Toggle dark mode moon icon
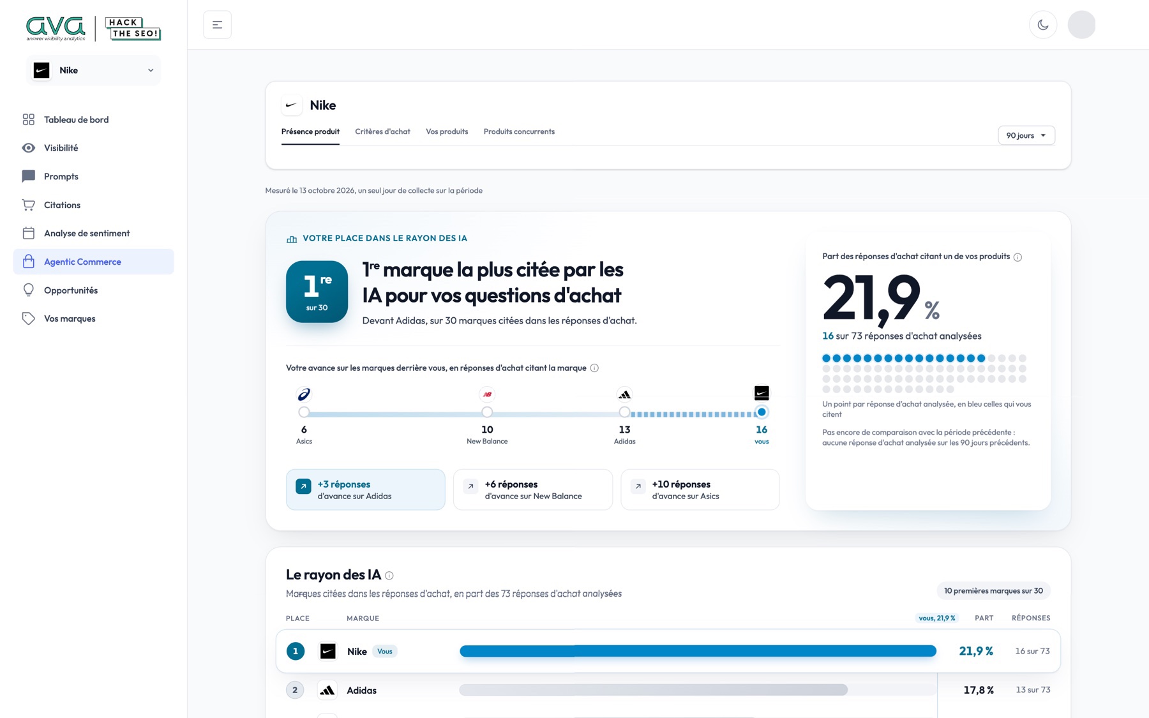 point(1043,25)
